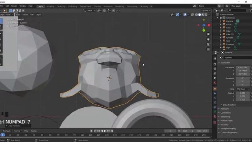Open the timeline Keying menu
The height and width of the screenshot is (142, 252).
pyautogui.click(x=18, y=131)
